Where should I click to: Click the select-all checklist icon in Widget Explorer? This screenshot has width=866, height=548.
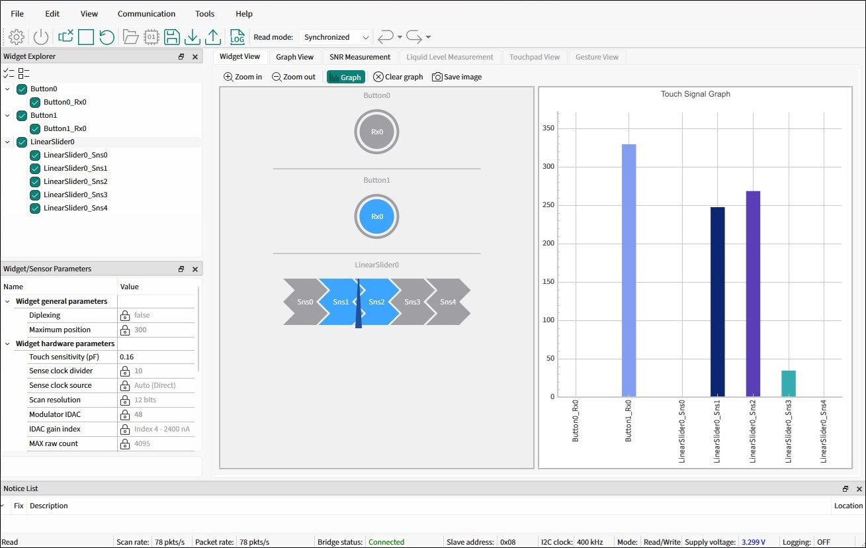(x=8, y=73)
